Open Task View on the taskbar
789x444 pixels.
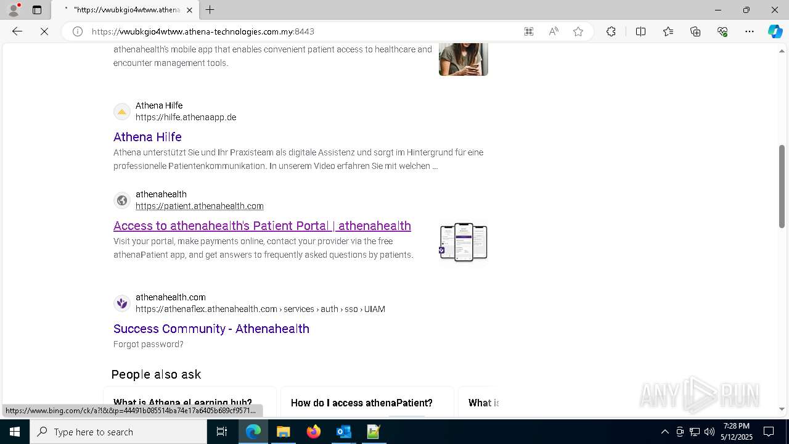click(x=222, y=432)
